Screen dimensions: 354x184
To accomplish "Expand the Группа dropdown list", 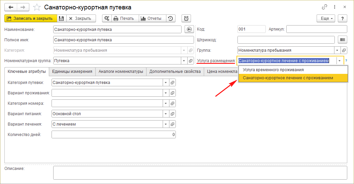I will click(x=337, y=50).
